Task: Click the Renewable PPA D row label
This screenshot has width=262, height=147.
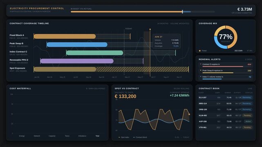Action: click(19, 60)
